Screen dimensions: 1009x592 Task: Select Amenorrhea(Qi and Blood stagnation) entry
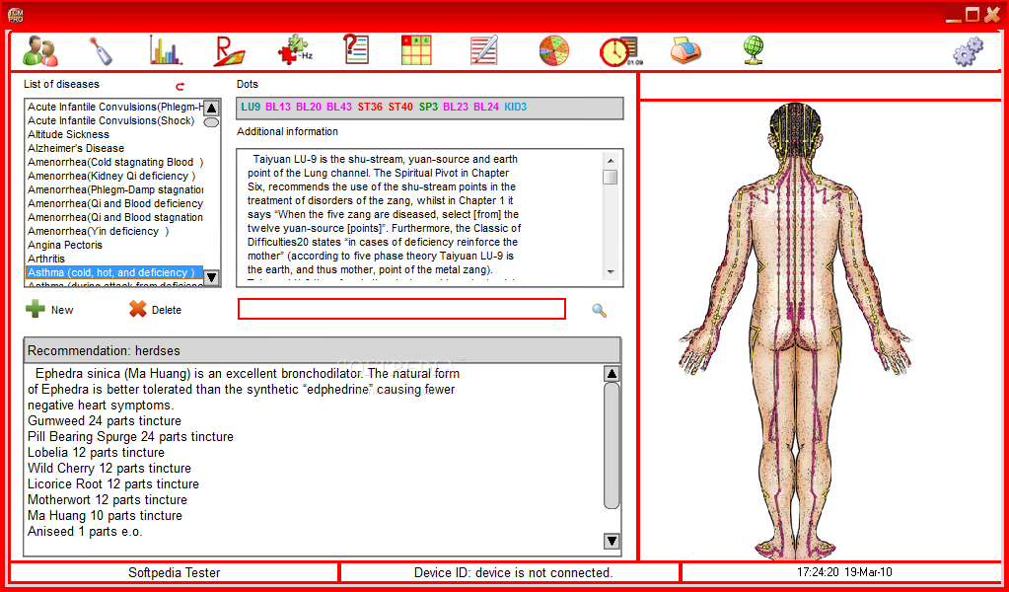click(x=114, y=217)
